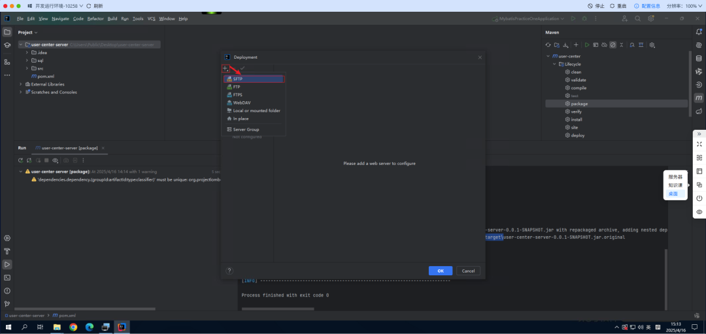Expand Scratches and Consoles node
Image resolution: width=706 pixels, height=334 pixels.
click(21, 92)
